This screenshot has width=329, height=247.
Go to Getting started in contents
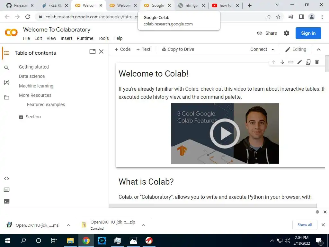coord(34,67)
